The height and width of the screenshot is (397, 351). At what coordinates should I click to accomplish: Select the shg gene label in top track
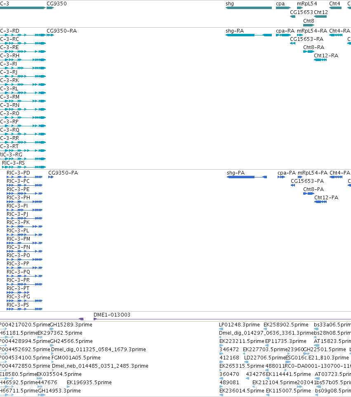click(230, 4)
